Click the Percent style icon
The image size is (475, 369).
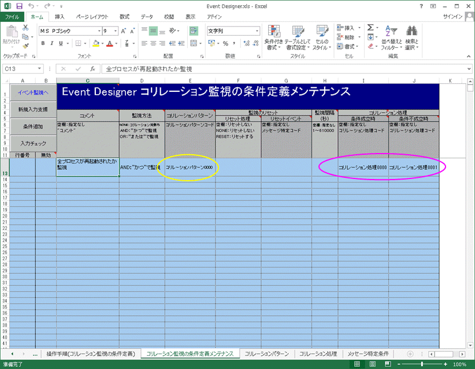tap(225, 43)
